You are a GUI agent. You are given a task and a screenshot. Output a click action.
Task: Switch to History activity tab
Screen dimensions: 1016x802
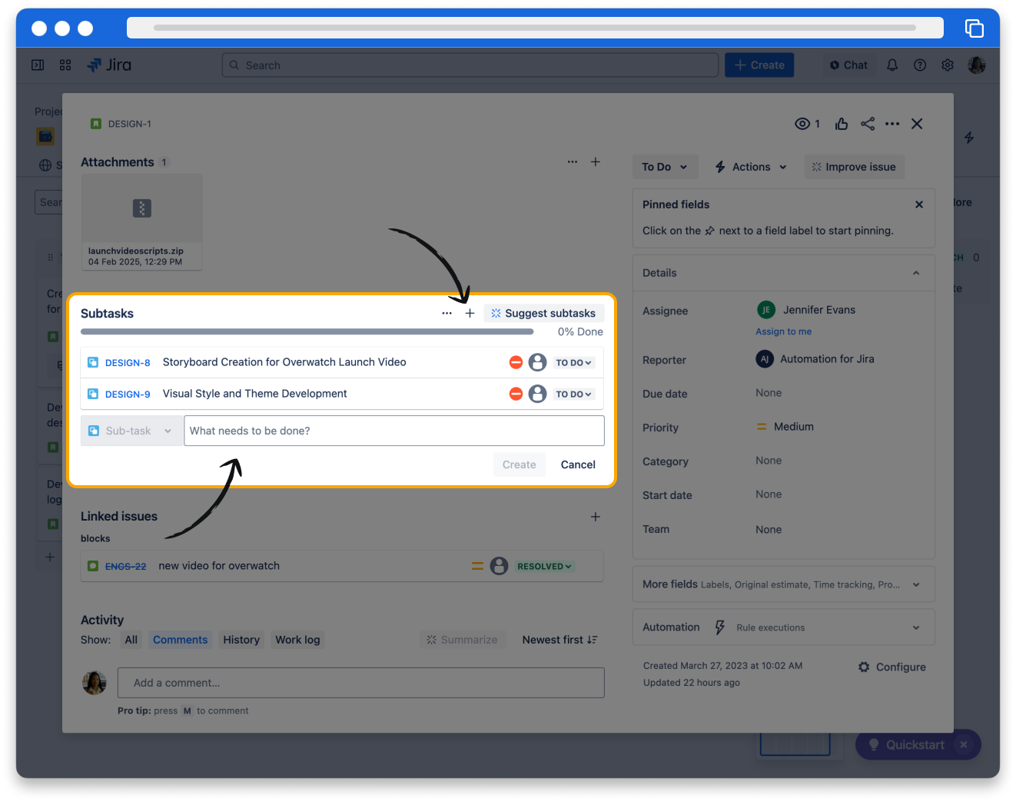[x=241, y=640]
